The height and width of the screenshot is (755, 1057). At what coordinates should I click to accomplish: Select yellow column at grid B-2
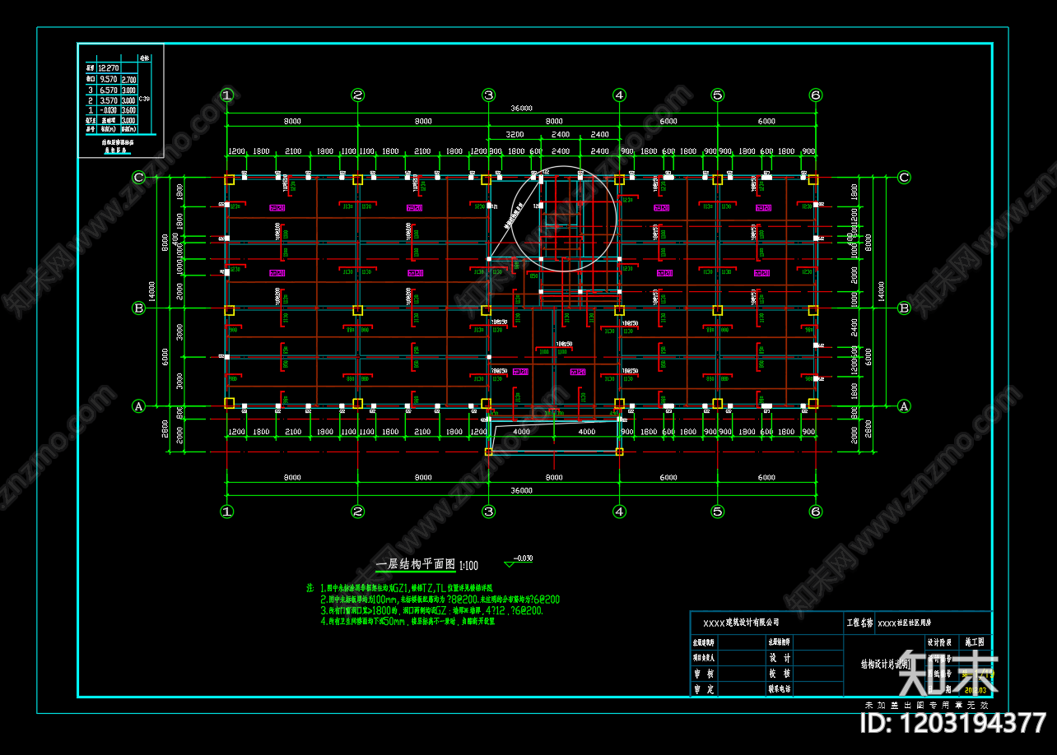point(358,310)
